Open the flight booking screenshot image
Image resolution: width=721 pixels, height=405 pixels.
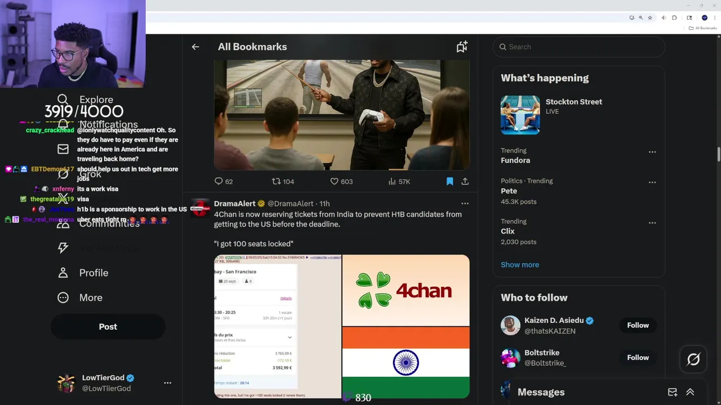pos(278,326)
